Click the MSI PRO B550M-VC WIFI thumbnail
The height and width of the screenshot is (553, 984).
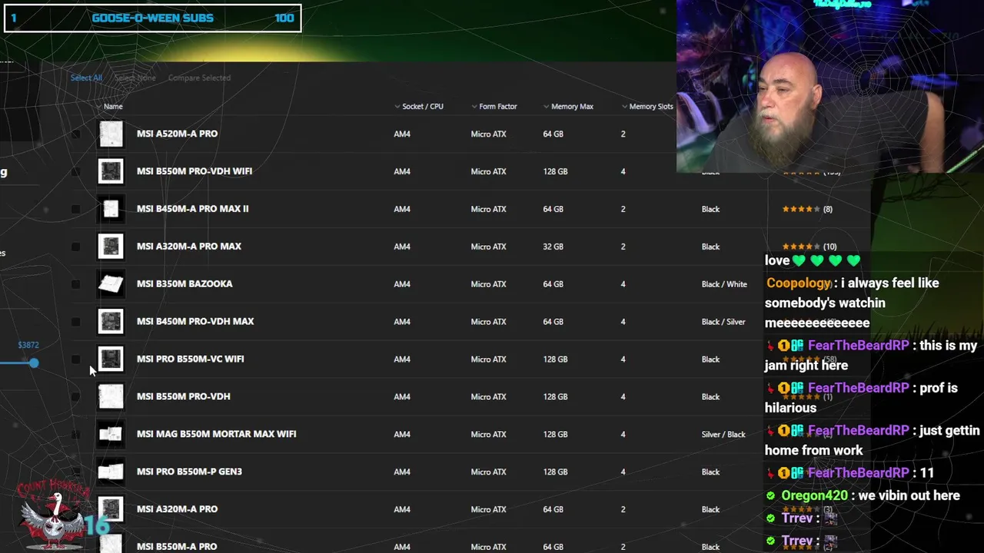click(x=111, y=359)
